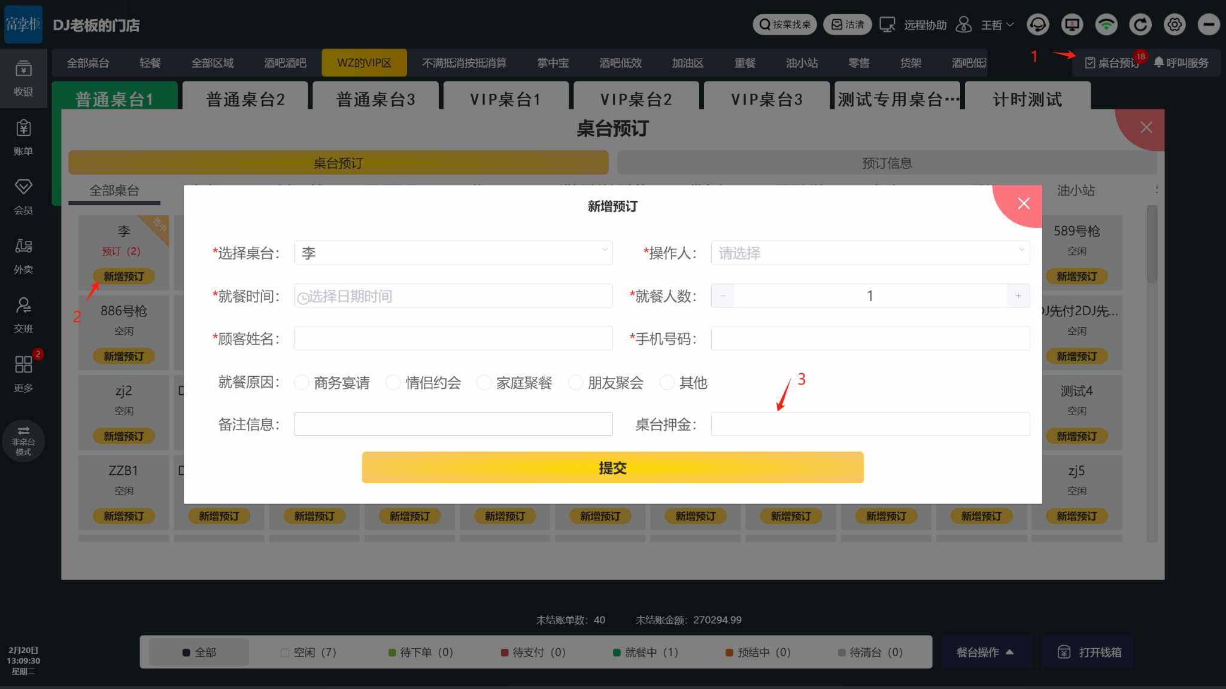This screenshot has height=689, width=1226.
Task: Click the reservation panel vertical scrollbar
Action: coord(1152,244)
